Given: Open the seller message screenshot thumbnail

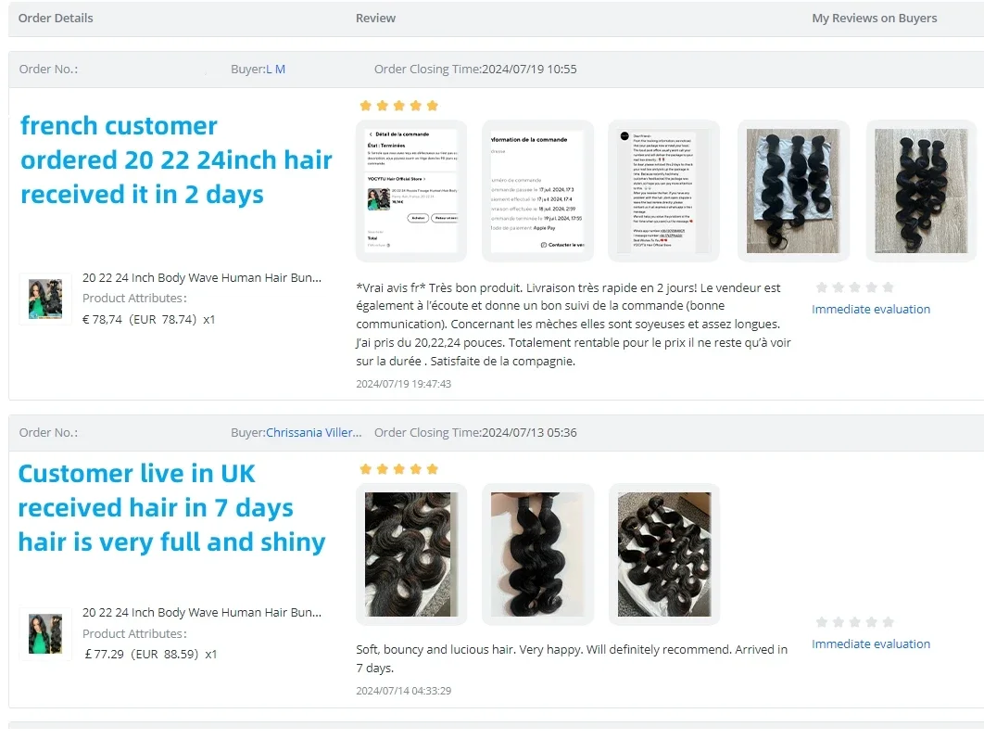Looking at the screenshot, I should pyautogui.click(x=663, y=191).
